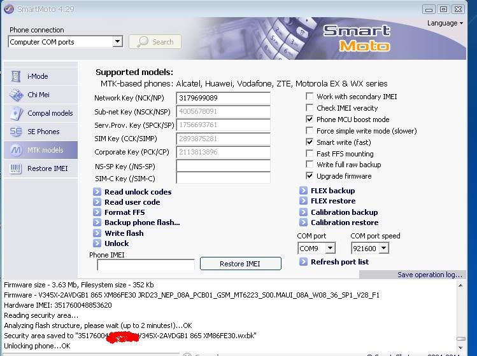This screenshot has height=356, width=477.
Task: Enable Check IMEI veracity checkbox
Action: pyautogui.click(x=310, y=108)
